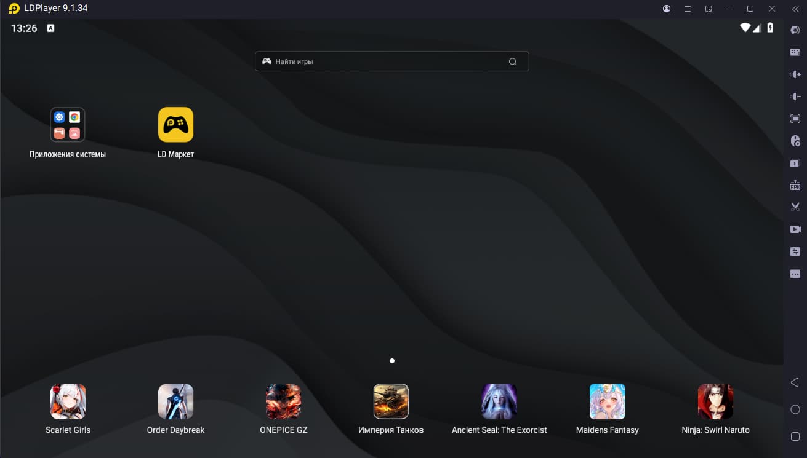Click the Найти игры search field
The height and width of the screenshot is (458, 807).
tap(392, 61)
